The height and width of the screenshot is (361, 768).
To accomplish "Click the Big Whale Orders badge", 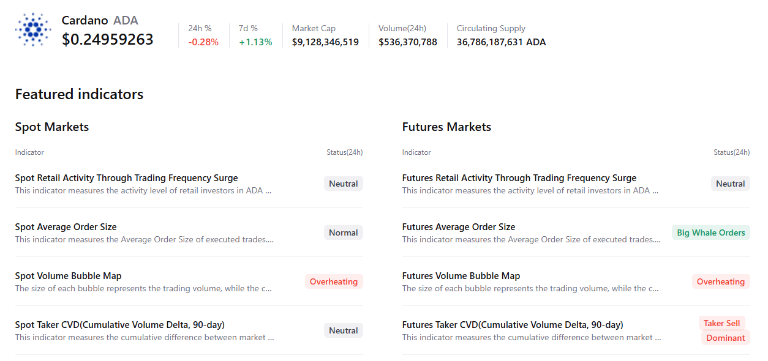I will (711, 233).
